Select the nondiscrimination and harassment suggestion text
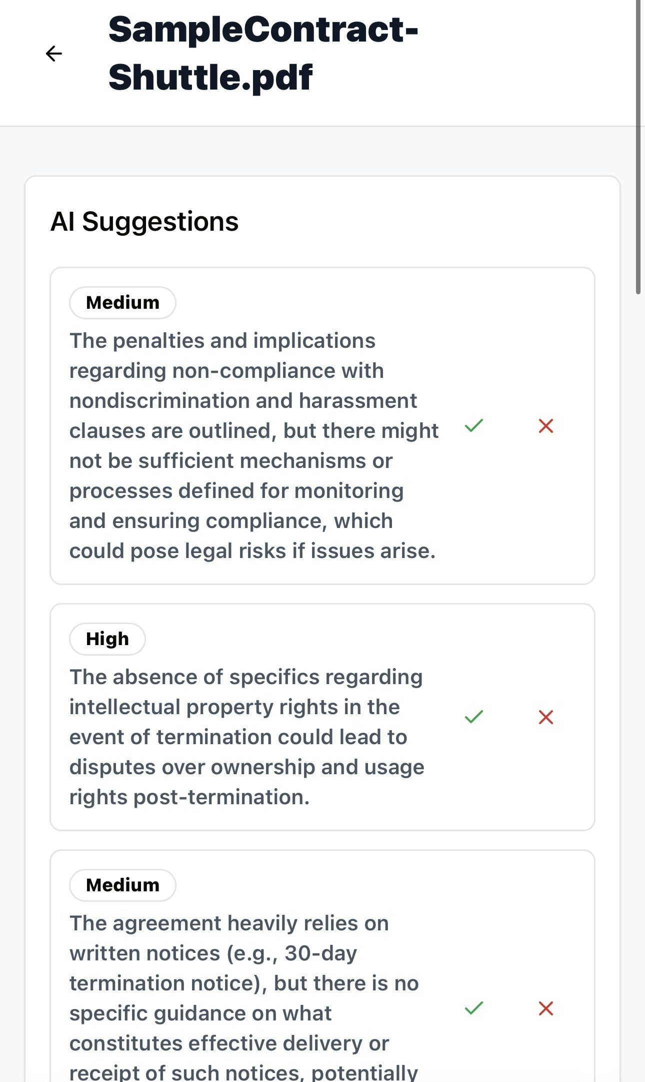 click(253, 445)
